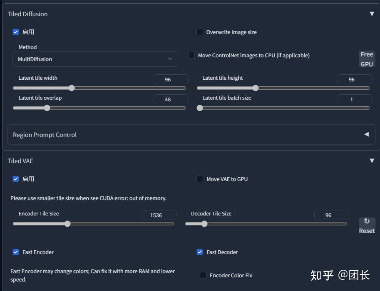Image resolution: width=380 pixels, height=291 pixels.
Task: Expand the Region Prompt Control section
Action: [x=366, y=134]
